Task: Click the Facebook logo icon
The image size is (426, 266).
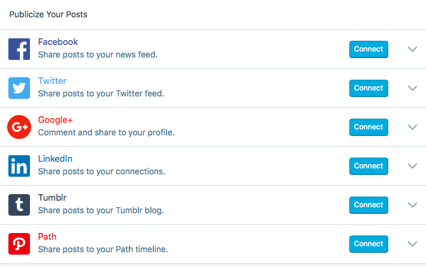Action: (19, 49)
